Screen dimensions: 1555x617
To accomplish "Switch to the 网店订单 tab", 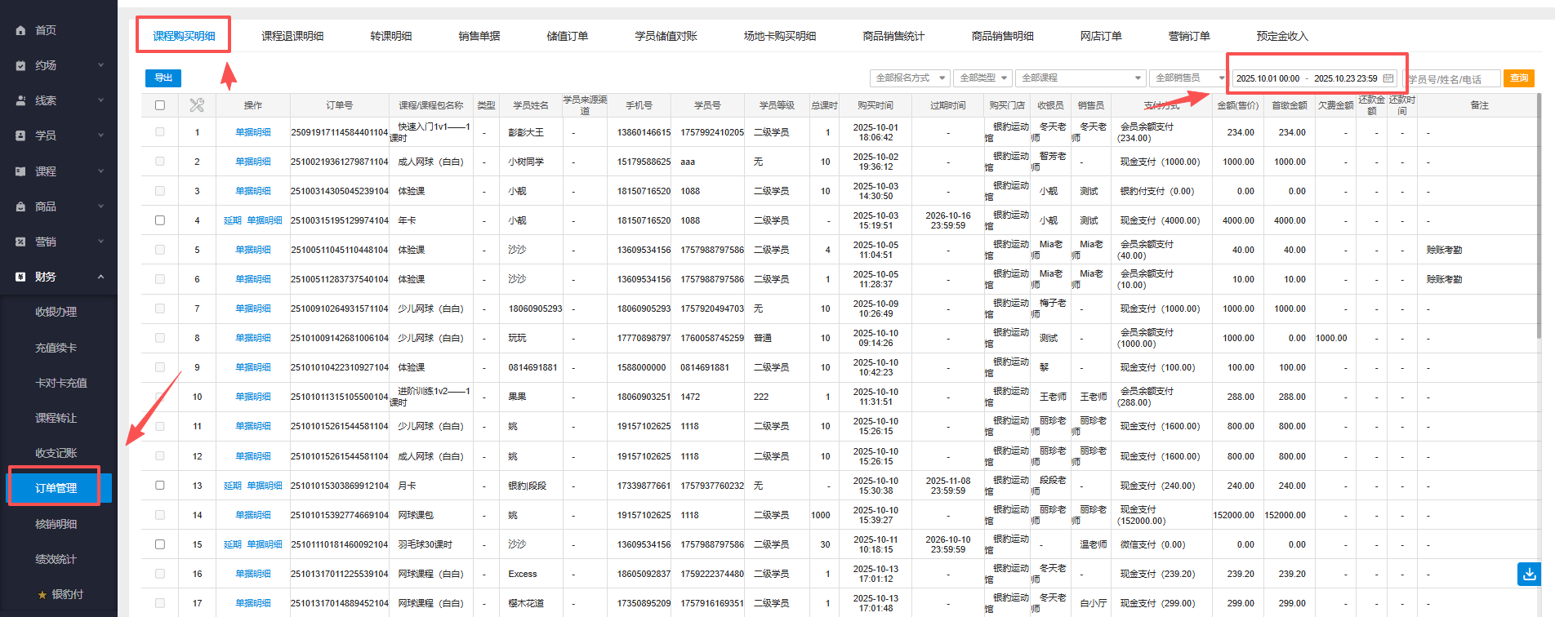I will pos(1101,36).
